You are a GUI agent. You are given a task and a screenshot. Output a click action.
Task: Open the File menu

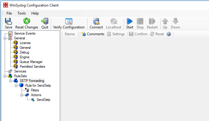tap(9, 13)
